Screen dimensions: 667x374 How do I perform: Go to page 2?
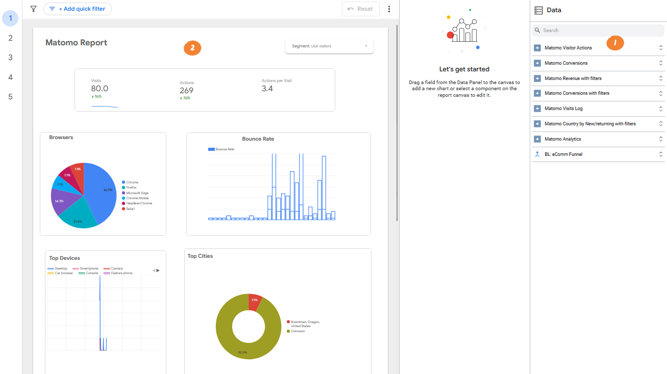point(10,38)
